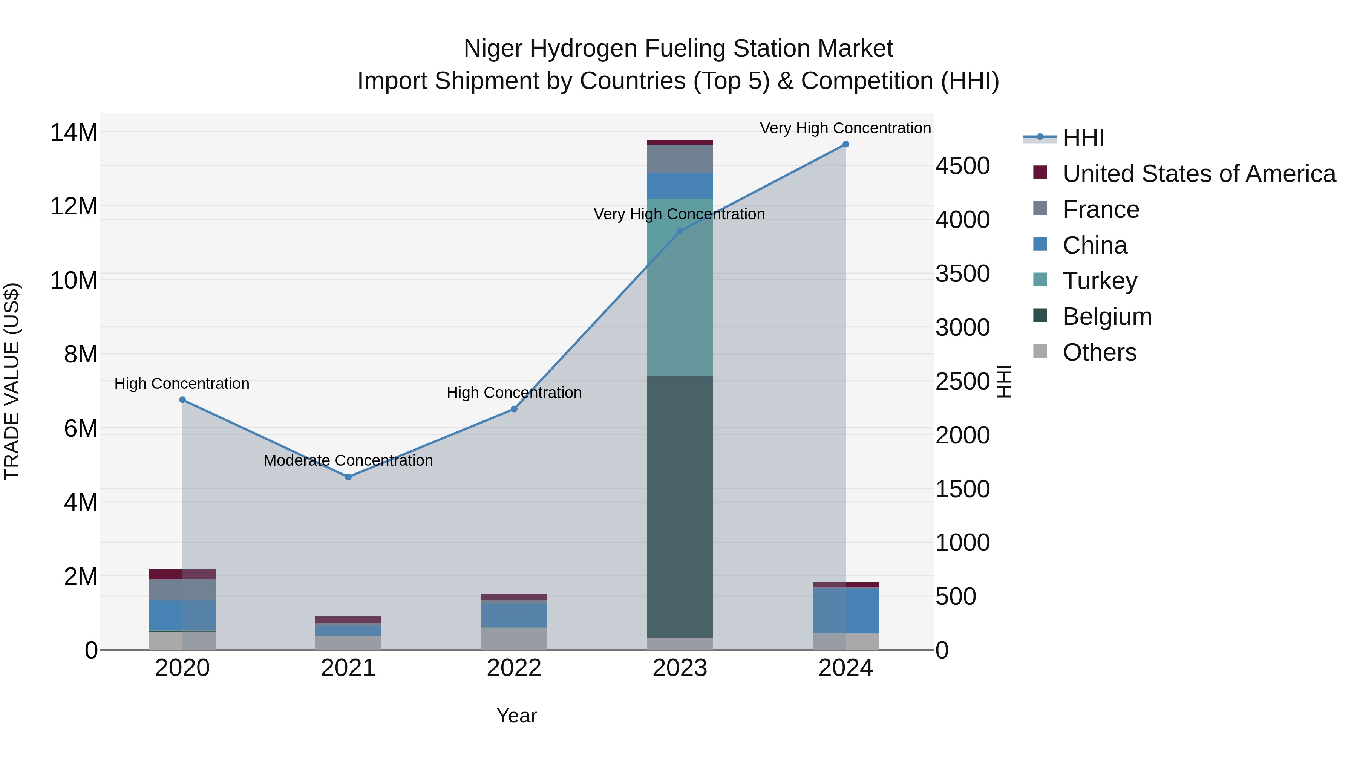
Task: Click the 2023 Very High Concentration annotation
Action: point(680,214)
